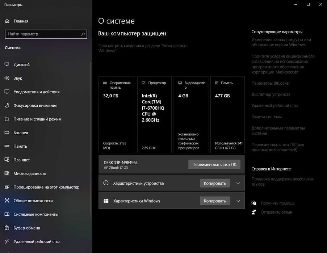Click the Найти параметр search field
Screen dimensions: 327x253
tap(43, 34)
